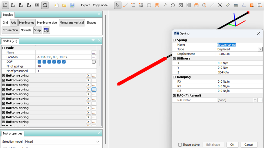
Task: Check the Shape active checkbox
Action: 180,145
